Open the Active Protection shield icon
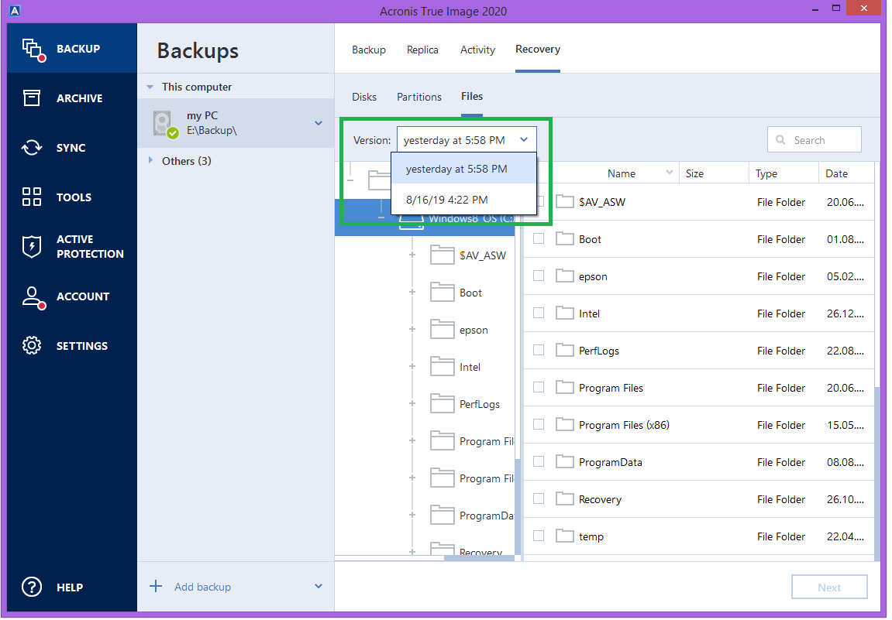 pos(32,246)
